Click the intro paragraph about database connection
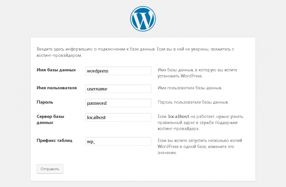This screenshot has height=187, width=286. click(x=135, y=52)
